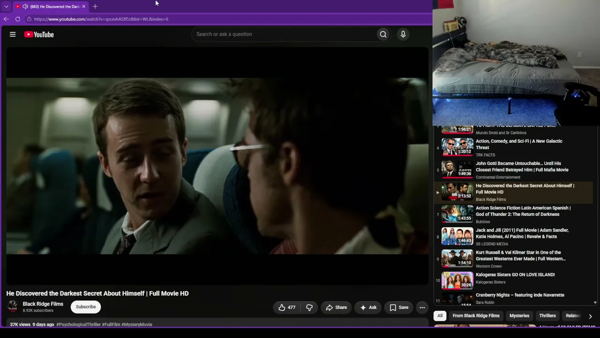The height and width of the screenshot is (338, 600).
Task: Open the Black Ridge Films channel name link
Action: [x=43, y=304]
